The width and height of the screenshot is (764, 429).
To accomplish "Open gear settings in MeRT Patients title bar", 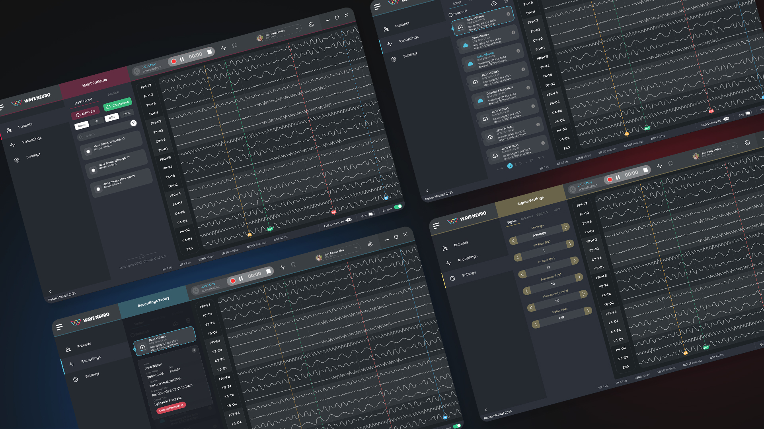I will pyautogui.click(x=311, y=25).
